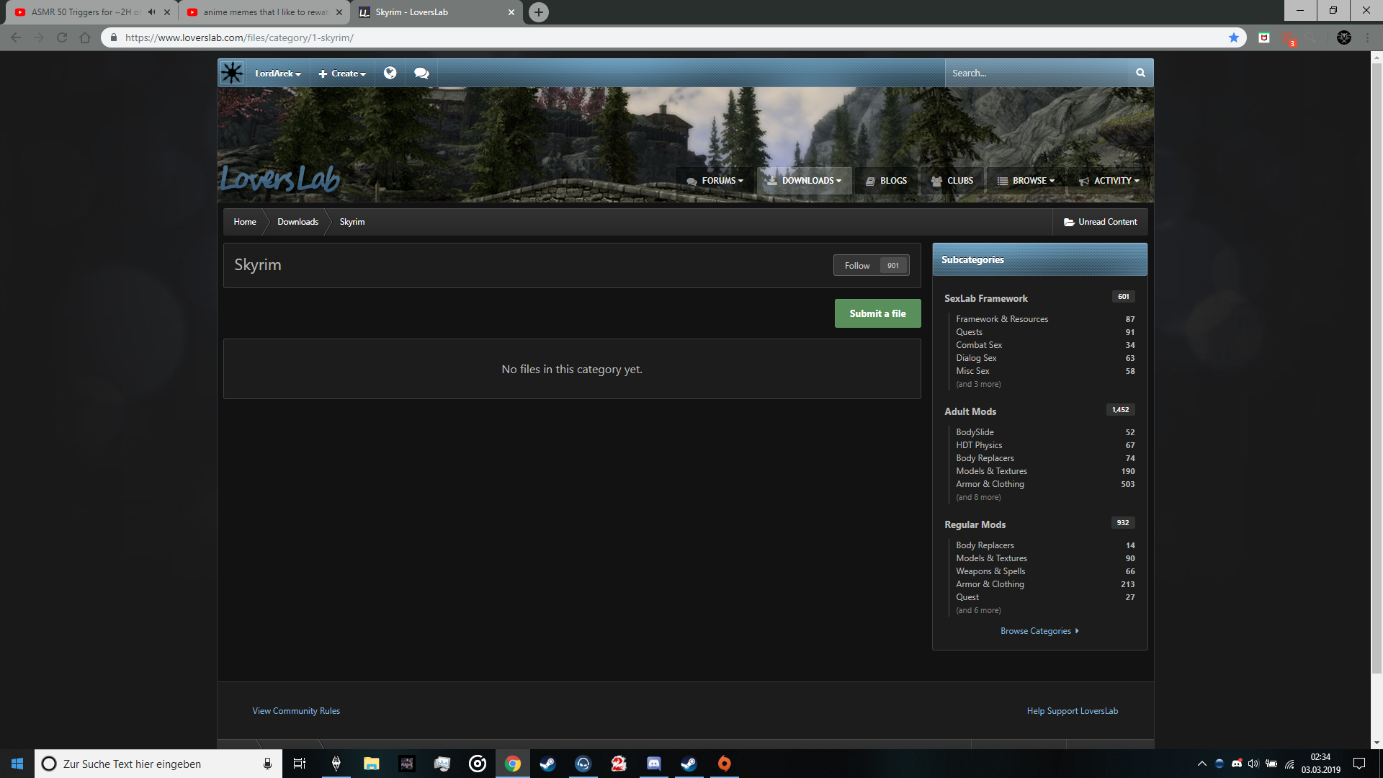Open the messages chat bubbles icon
This screenshot has width=1383, height=778.
pyautogui.click(x=421, y=73)
